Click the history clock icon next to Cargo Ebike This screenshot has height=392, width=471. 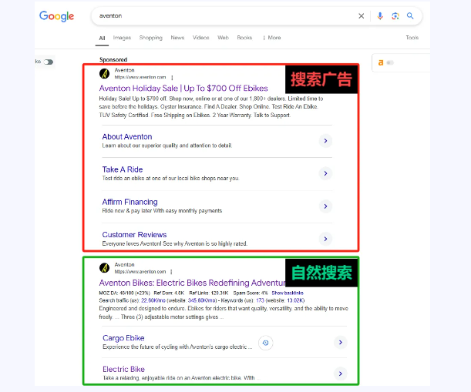click(x=265, y=343)
